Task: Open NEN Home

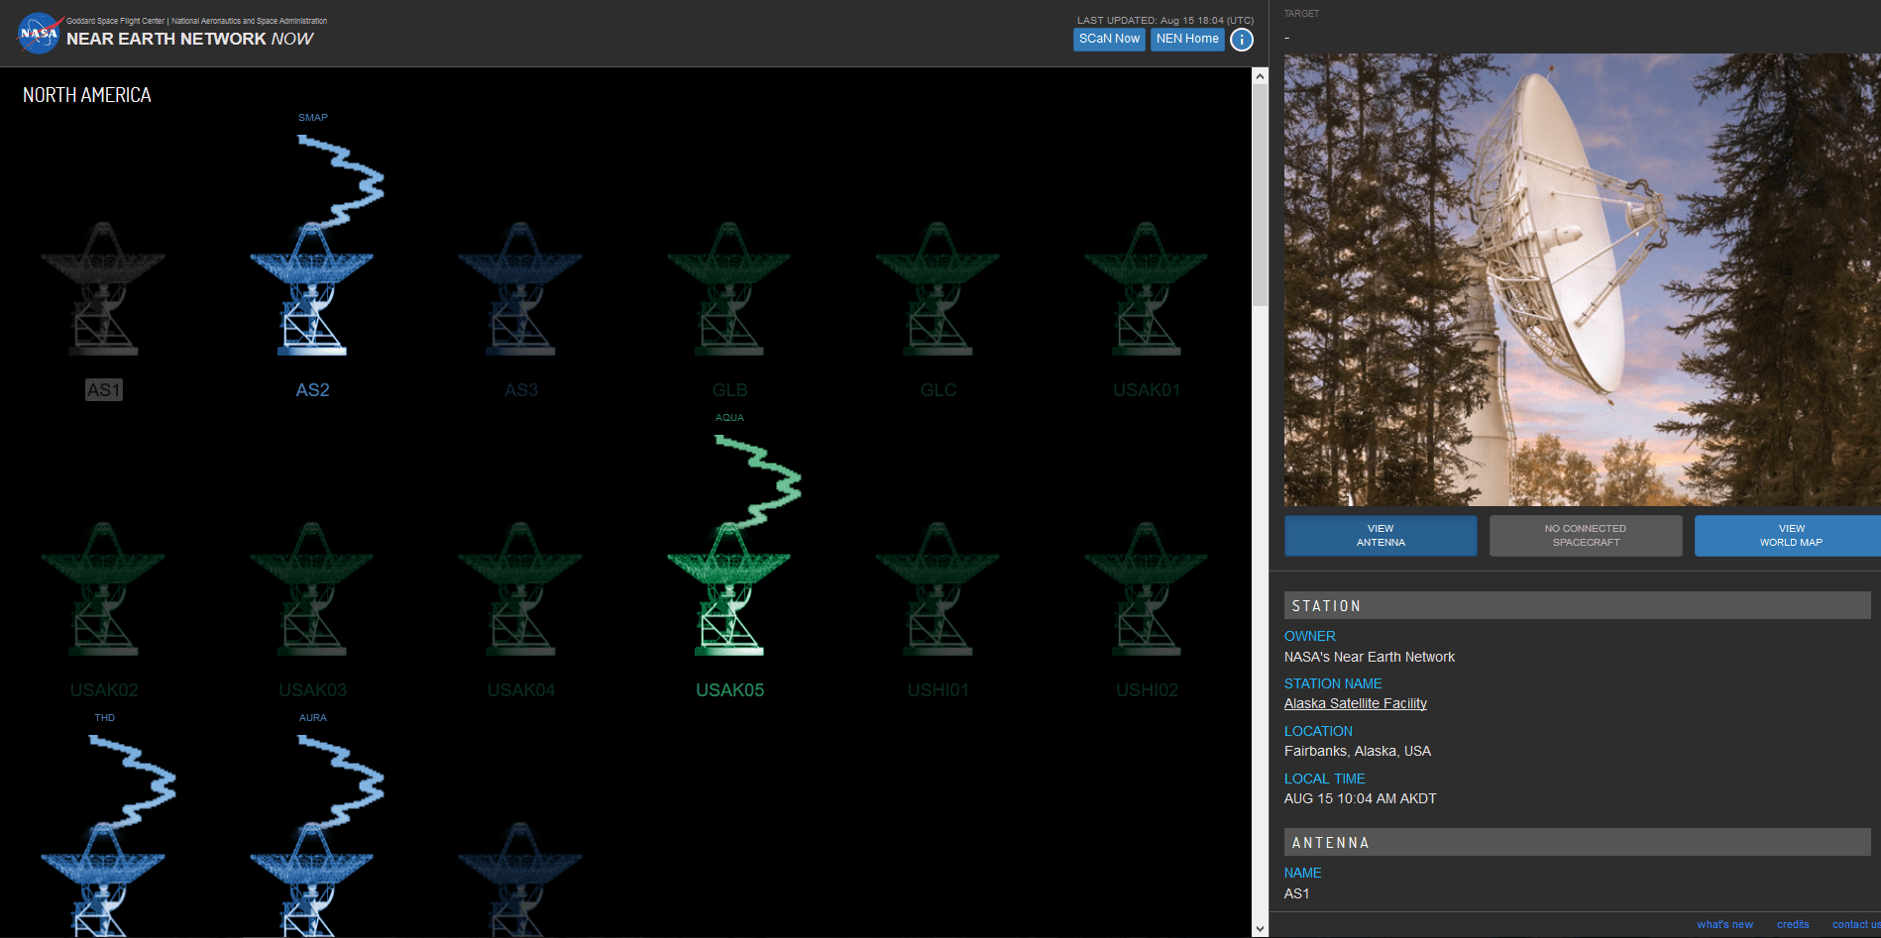Action: [1187, 39]
